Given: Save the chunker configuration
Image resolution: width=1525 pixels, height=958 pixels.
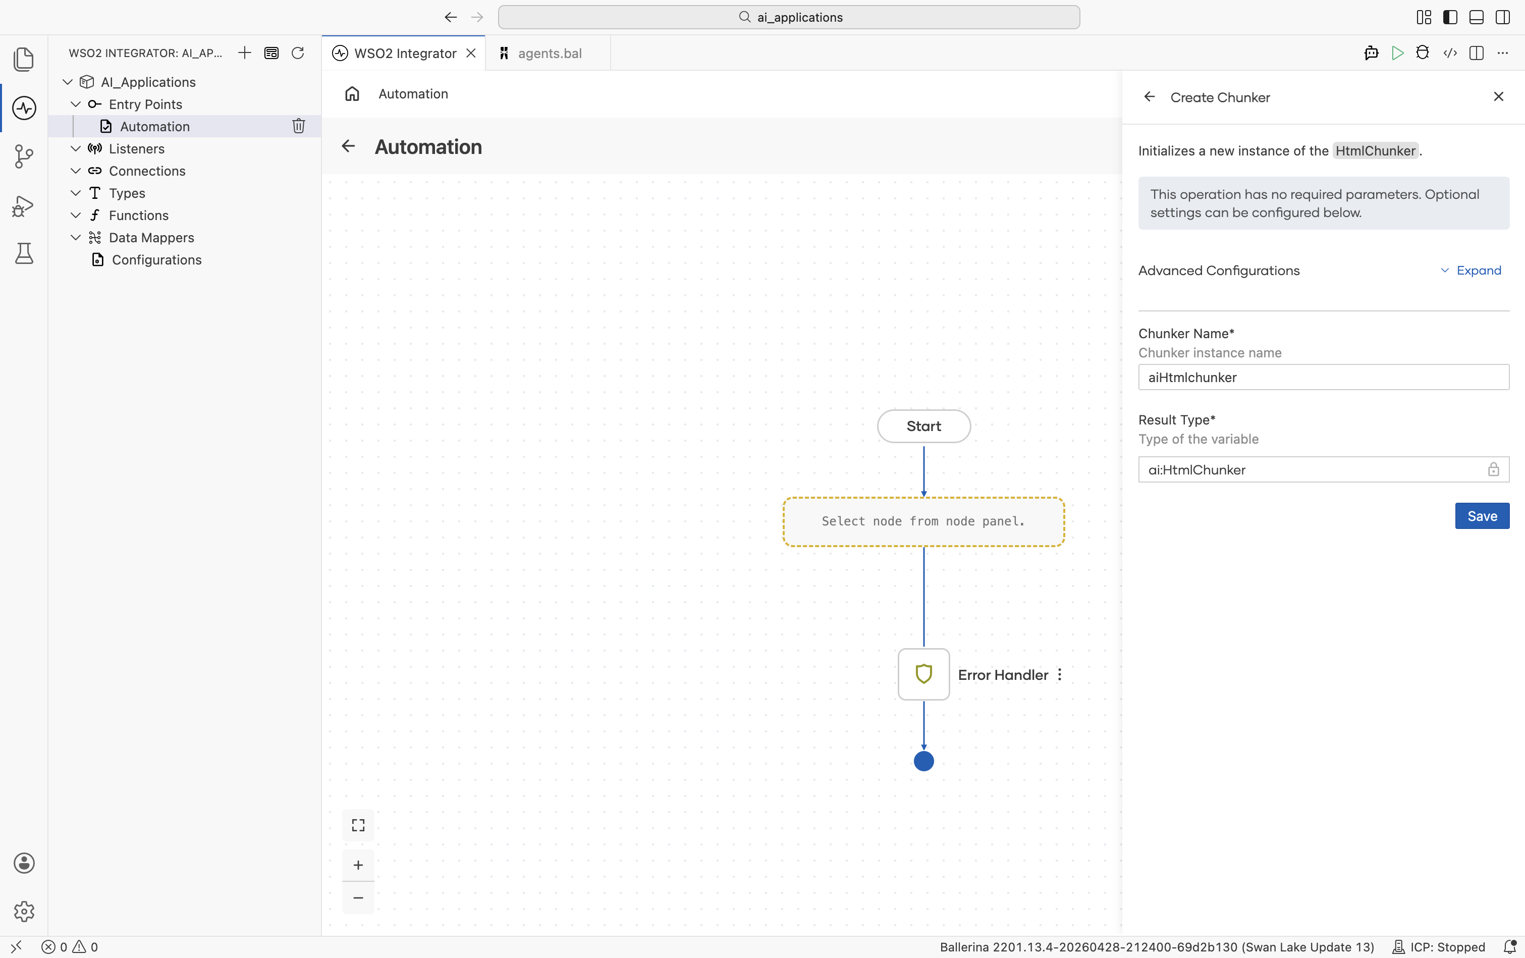Looking at the screenshot, I should (1482, 516).
